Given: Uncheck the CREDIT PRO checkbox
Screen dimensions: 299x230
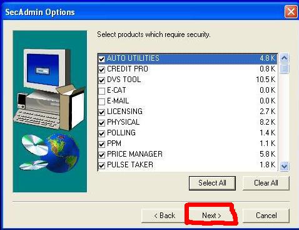Looking at the screenshot, I should tap(101, 70).
